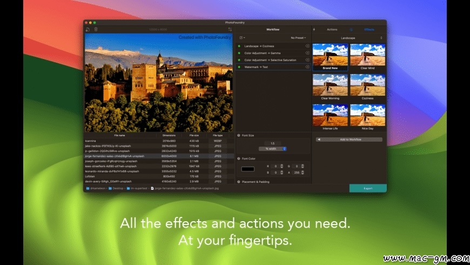The image size is (470, 265).
Task: Click the trash icon to remove files
Action: point(96,29)
